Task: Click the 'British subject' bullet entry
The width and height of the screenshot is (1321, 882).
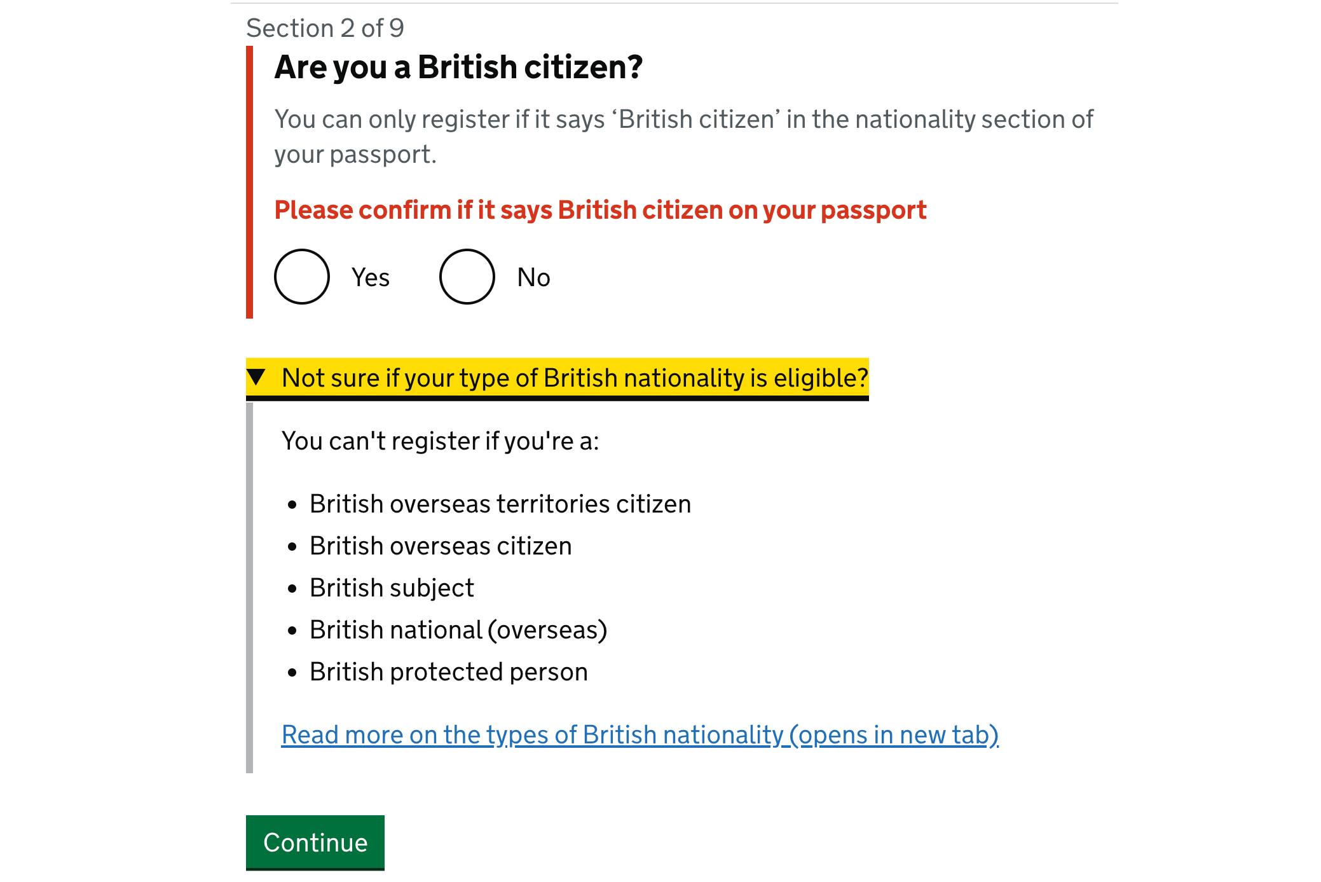Action: [x=392, y=587]
